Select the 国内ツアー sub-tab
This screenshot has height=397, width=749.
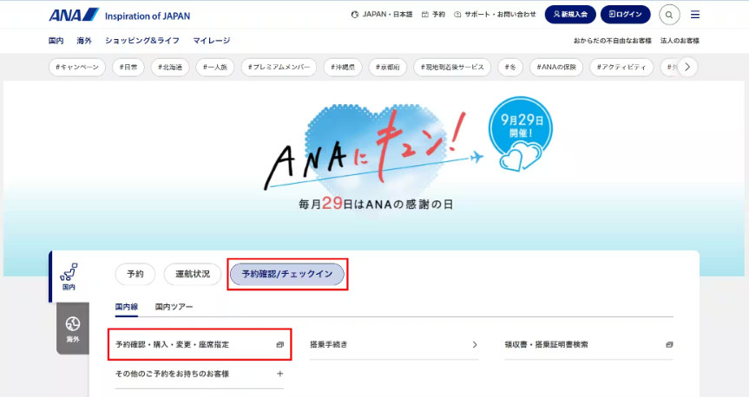[174, 307]
